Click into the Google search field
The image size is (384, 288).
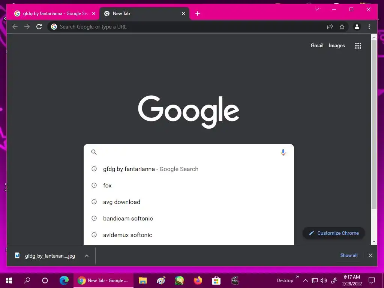pos(189,152)
